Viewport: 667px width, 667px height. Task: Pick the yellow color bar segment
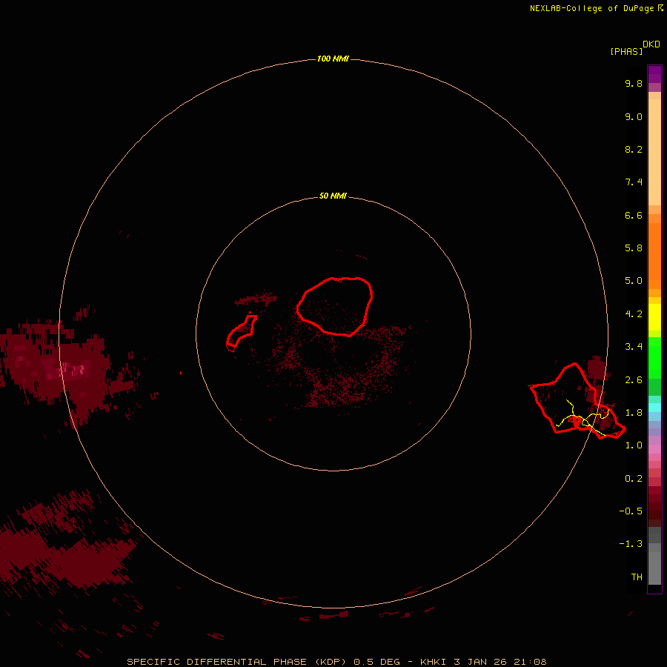coord(654,317)
